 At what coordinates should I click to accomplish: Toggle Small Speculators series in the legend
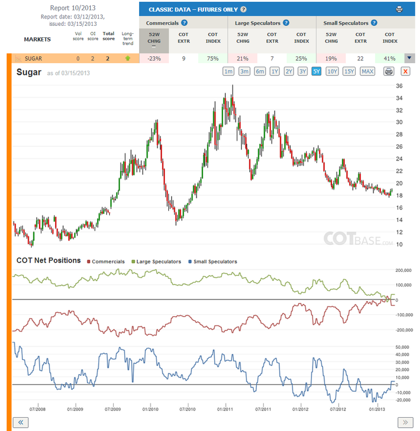coord(213,261)
